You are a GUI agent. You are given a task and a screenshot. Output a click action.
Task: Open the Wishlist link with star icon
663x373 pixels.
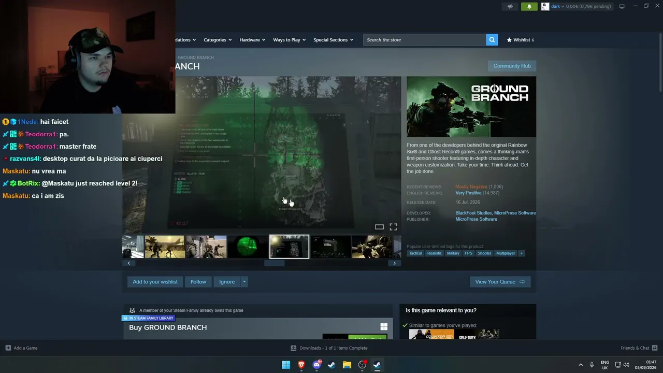[520, 39]
